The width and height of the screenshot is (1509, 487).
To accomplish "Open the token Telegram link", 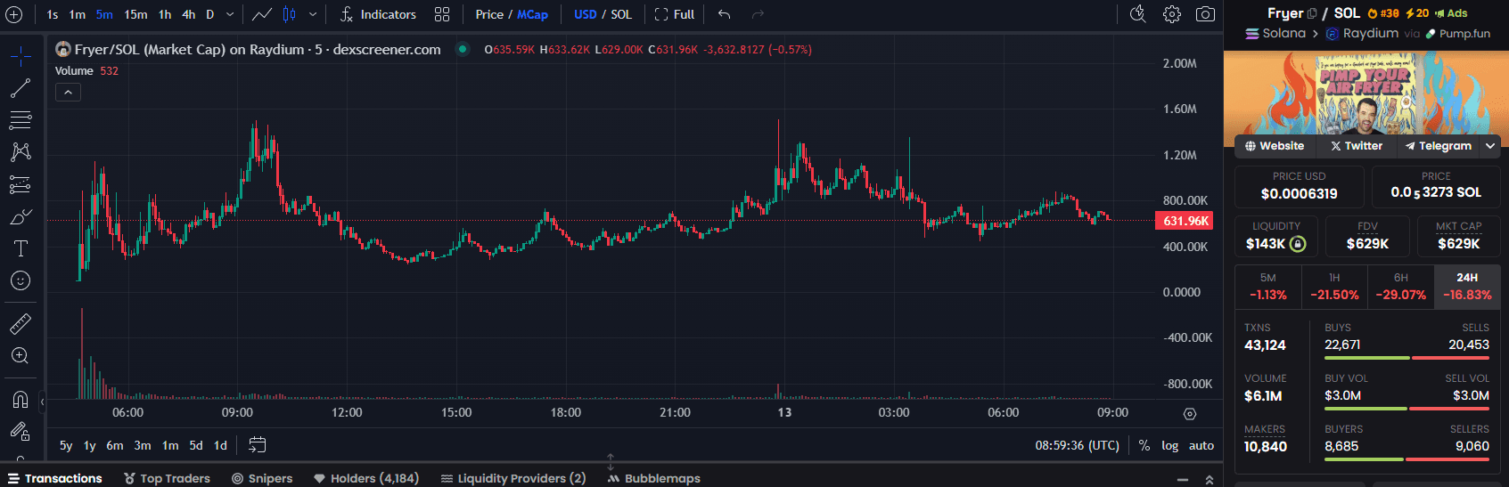I will [x=1439, y=146].
